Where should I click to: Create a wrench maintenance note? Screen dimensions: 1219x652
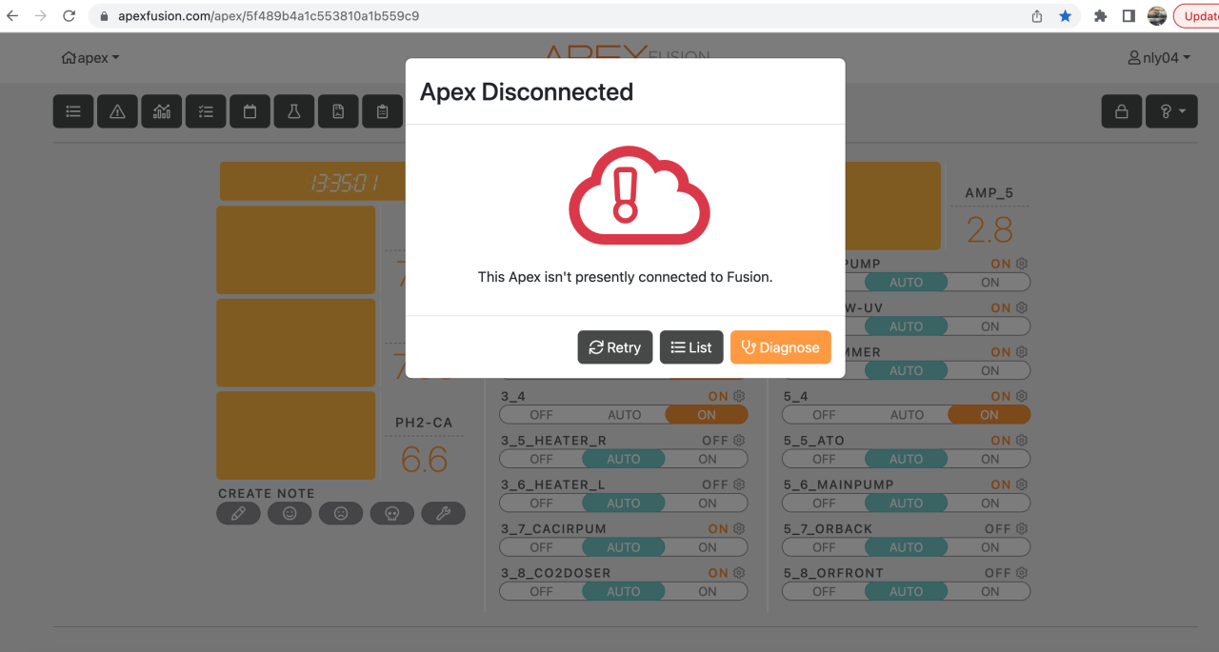pos(443,513)
